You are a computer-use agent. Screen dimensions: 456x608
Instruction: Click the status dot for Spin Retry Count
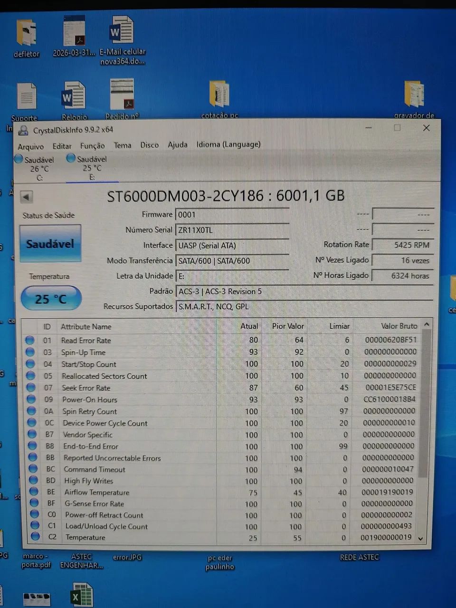click(x=31, y=410)
